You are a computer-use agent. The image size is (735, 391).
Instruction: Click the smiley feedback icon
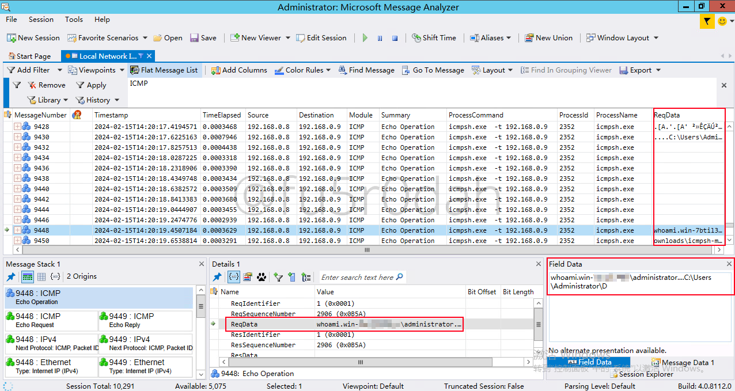(x=722, y=21)
